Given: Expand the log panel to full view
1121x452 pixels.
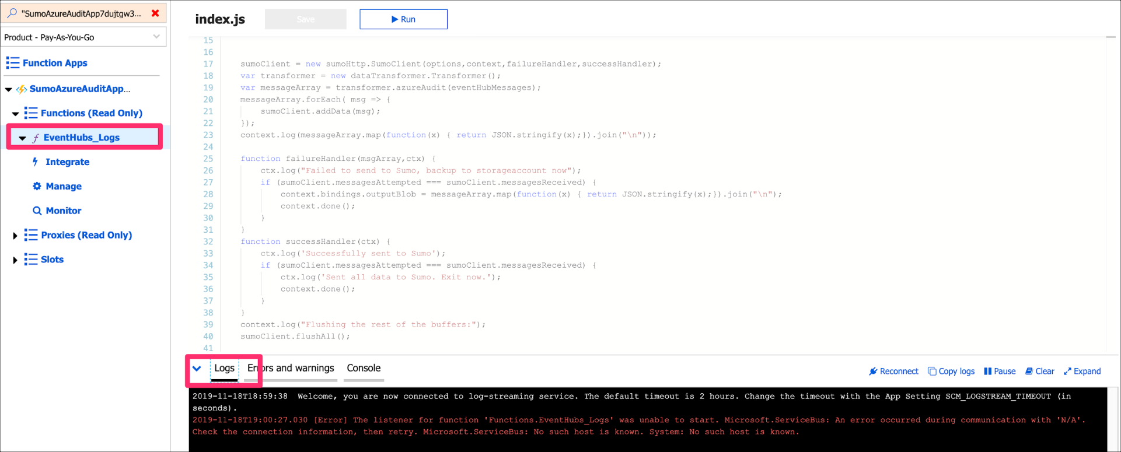Looking at the screenshot, I should [x=1082, y=372].
